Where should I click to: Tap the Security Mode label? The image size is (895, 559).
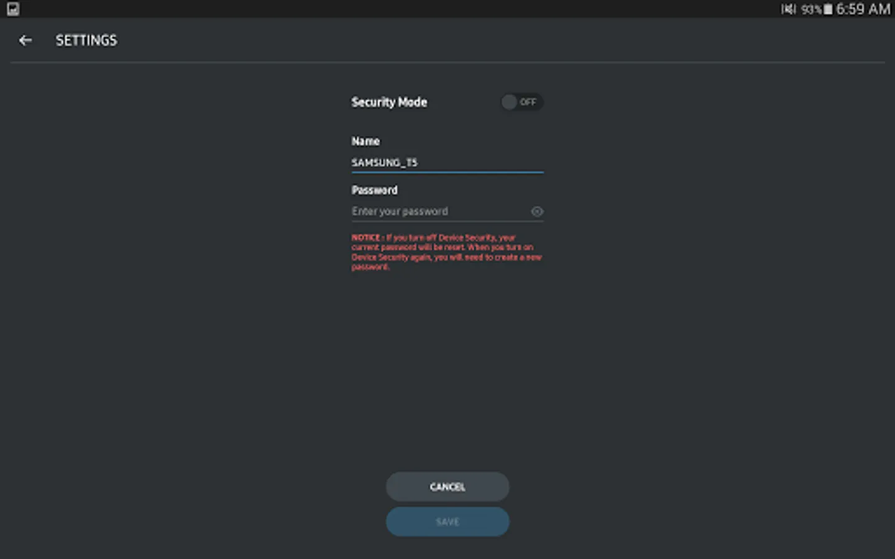pos(389,102)
